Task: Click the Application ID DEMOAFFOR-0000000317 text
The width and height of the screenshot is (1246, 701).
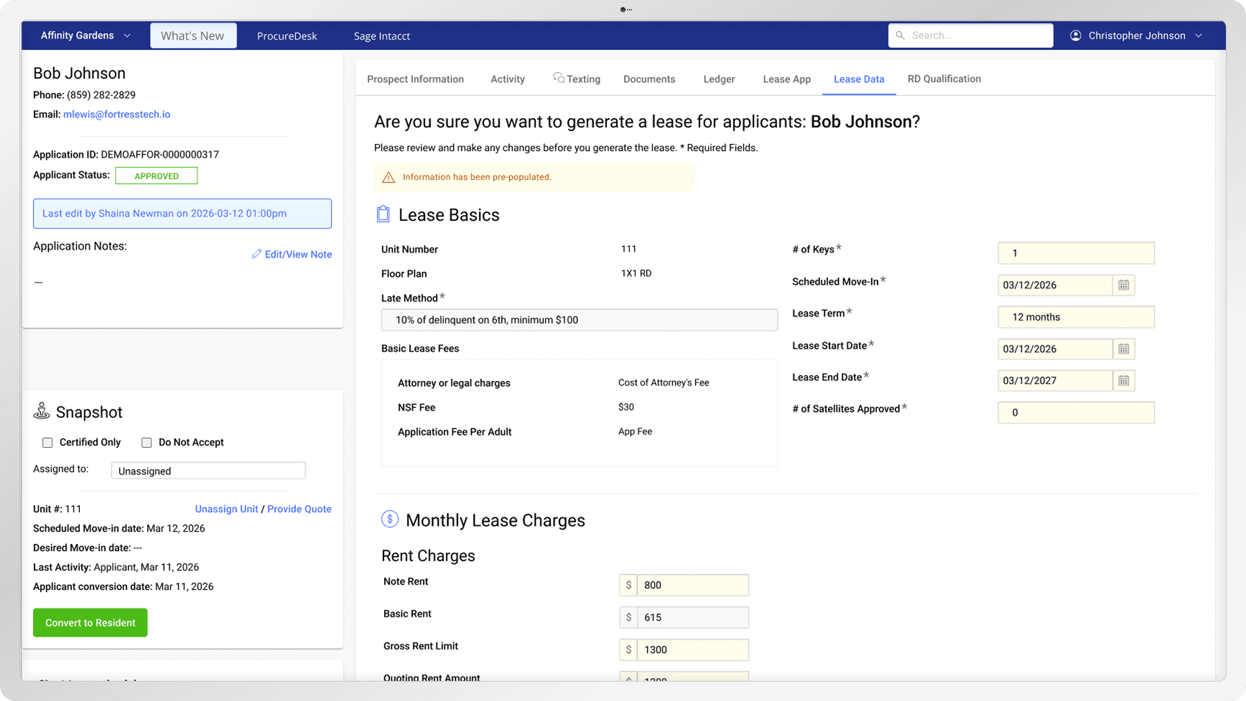Action: (x=126, y=154)
